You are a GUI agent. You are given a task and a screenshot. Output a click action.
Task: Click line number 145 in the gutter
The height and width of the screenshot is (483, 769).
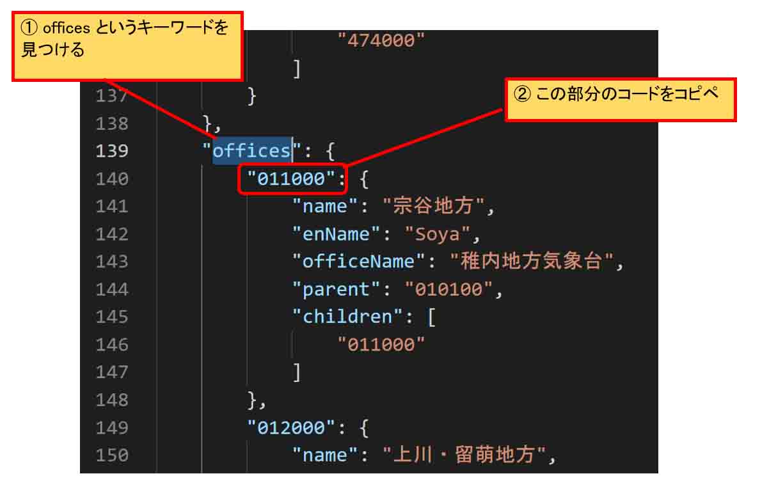112,317
